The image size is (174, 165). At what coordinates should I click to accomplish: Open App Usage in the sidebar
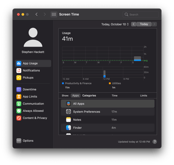point(30,63)
